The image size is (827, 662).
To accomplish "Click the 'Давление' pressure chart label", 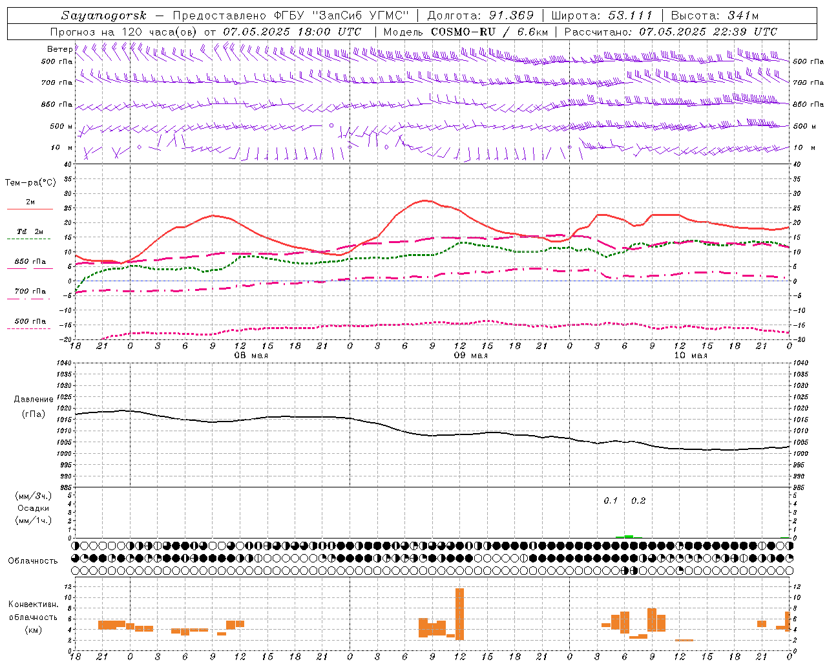I will pos(34,400).
